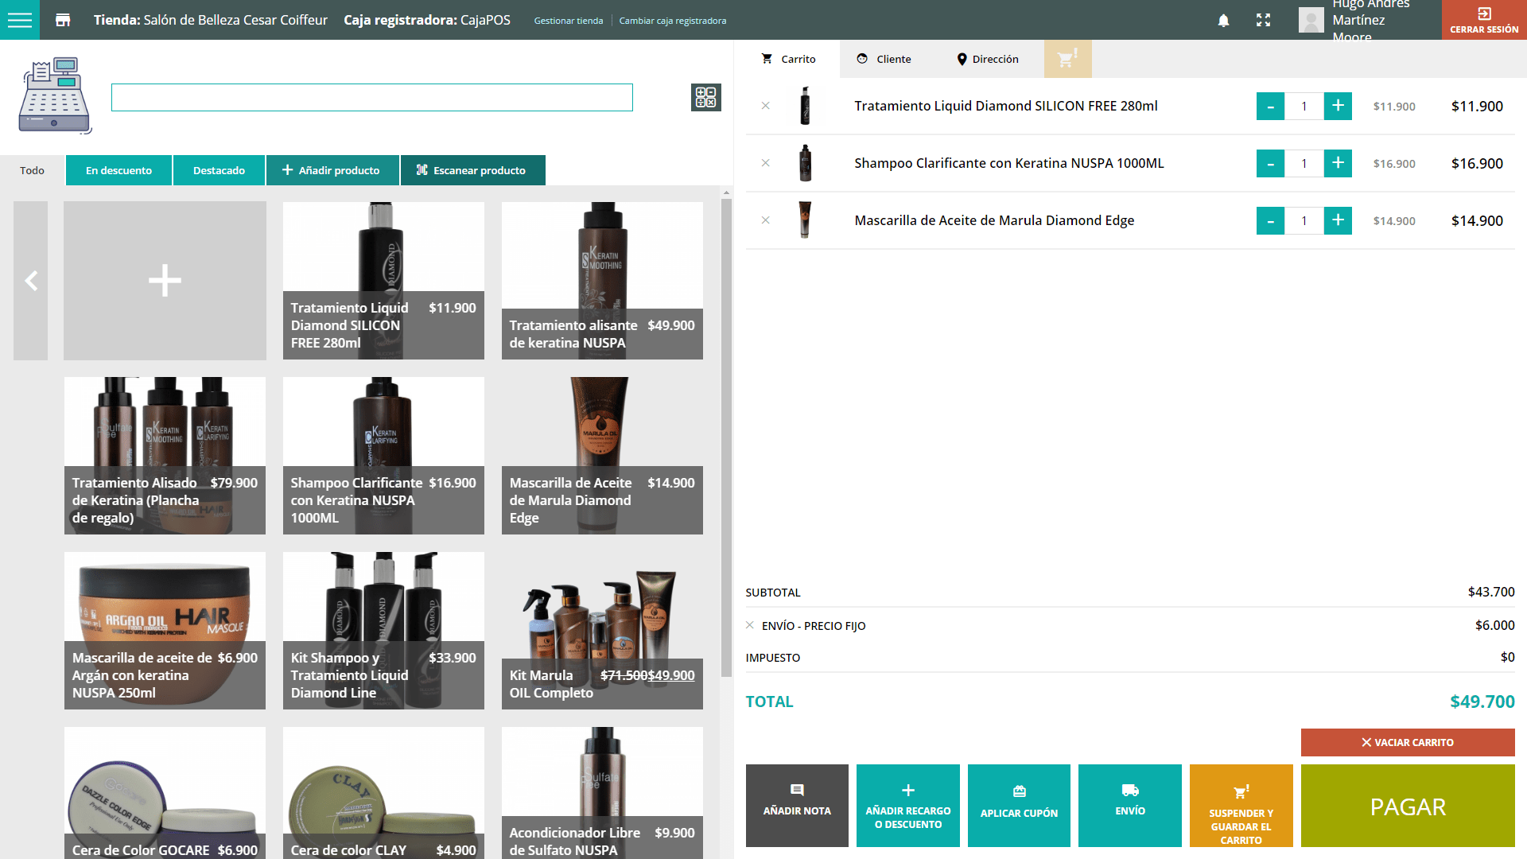The width and height of the screenshot is (1527, 859).
Task: Toggle fullscreen mode icon
Action: tap(1263, 21)
